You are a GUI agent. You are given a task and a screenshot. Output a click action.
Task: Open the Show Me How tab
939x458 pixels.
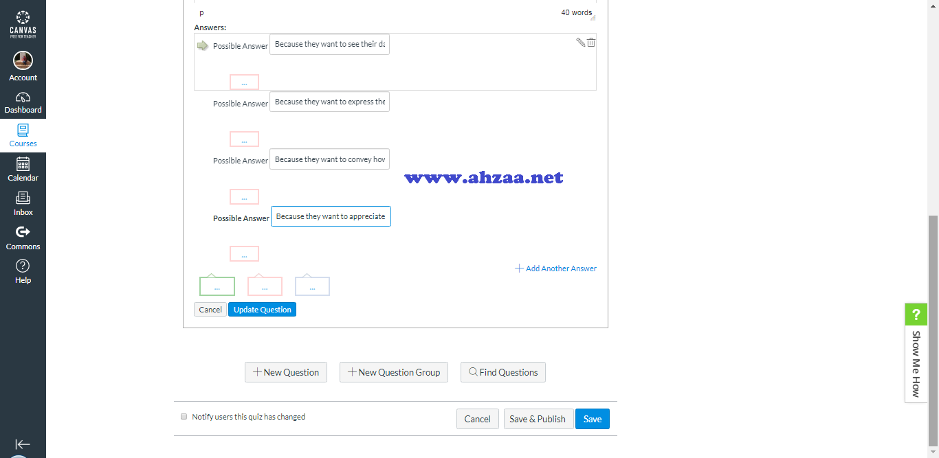(915, 363)
